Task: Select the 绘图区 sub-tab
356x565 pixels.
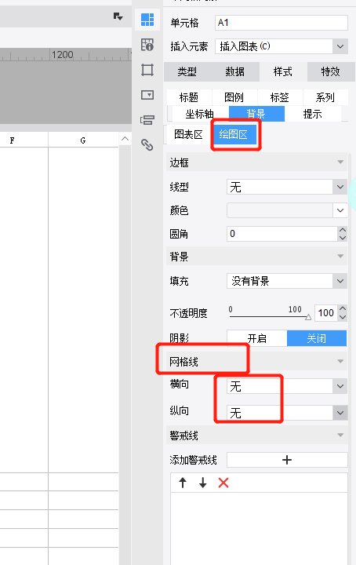Action: tap(234, 134)
